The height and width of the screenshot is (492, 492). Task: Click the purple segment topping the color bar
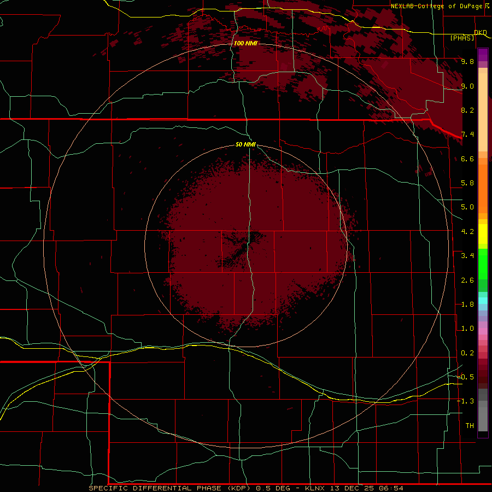pos(483,55)
